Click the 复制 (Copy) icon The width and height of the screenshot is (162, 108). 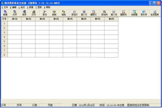tap(54, 13)
